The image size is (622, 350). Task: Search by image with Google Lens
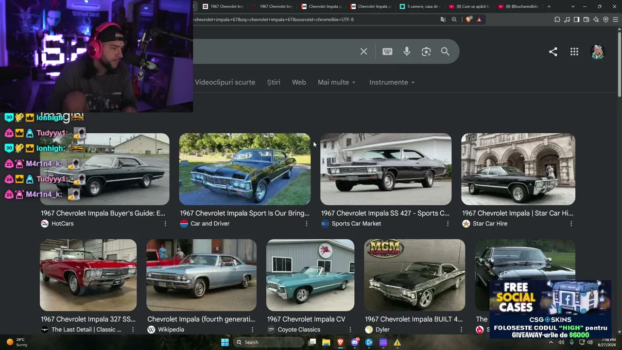[426, 52]
